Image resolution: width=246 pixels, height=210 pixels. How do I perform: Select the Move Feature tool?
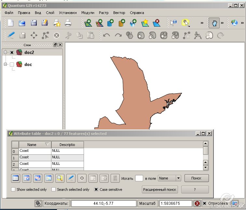tap(34, 35)
